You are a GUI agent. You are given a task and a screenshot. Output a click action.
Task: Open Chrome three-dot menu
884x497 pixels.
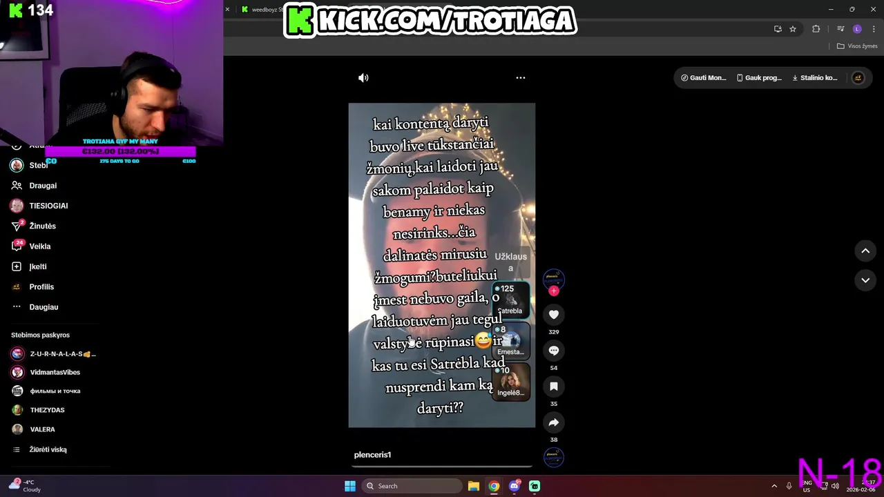pos(874,29)
